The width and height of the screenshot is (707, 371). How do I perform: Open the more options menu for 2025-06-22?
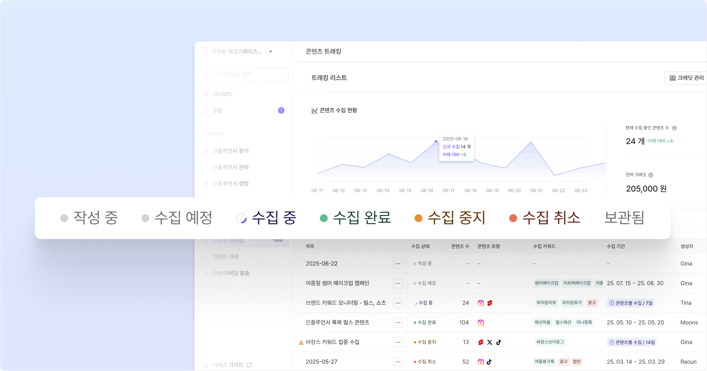(x=398, y=264)
